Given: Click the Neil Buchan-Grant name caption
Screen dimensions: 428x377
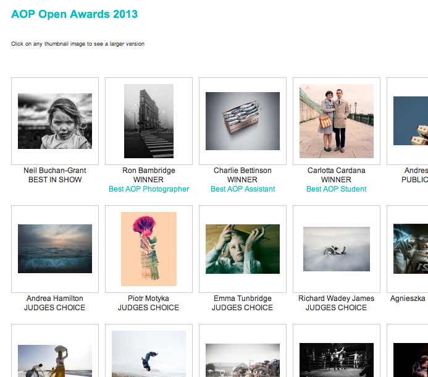Looking at the screenshot, I should point(55,171).
